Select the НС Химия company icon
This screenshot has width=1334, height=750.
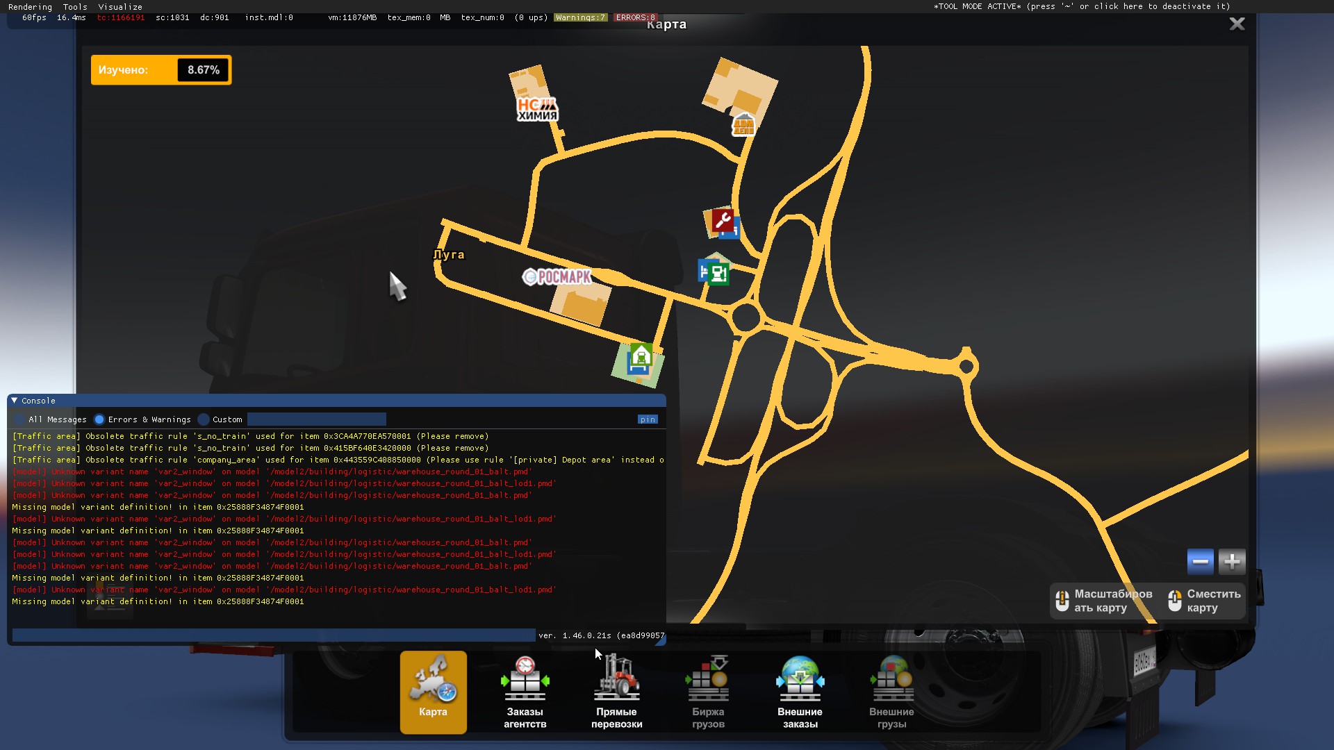[x=537, y=109]
